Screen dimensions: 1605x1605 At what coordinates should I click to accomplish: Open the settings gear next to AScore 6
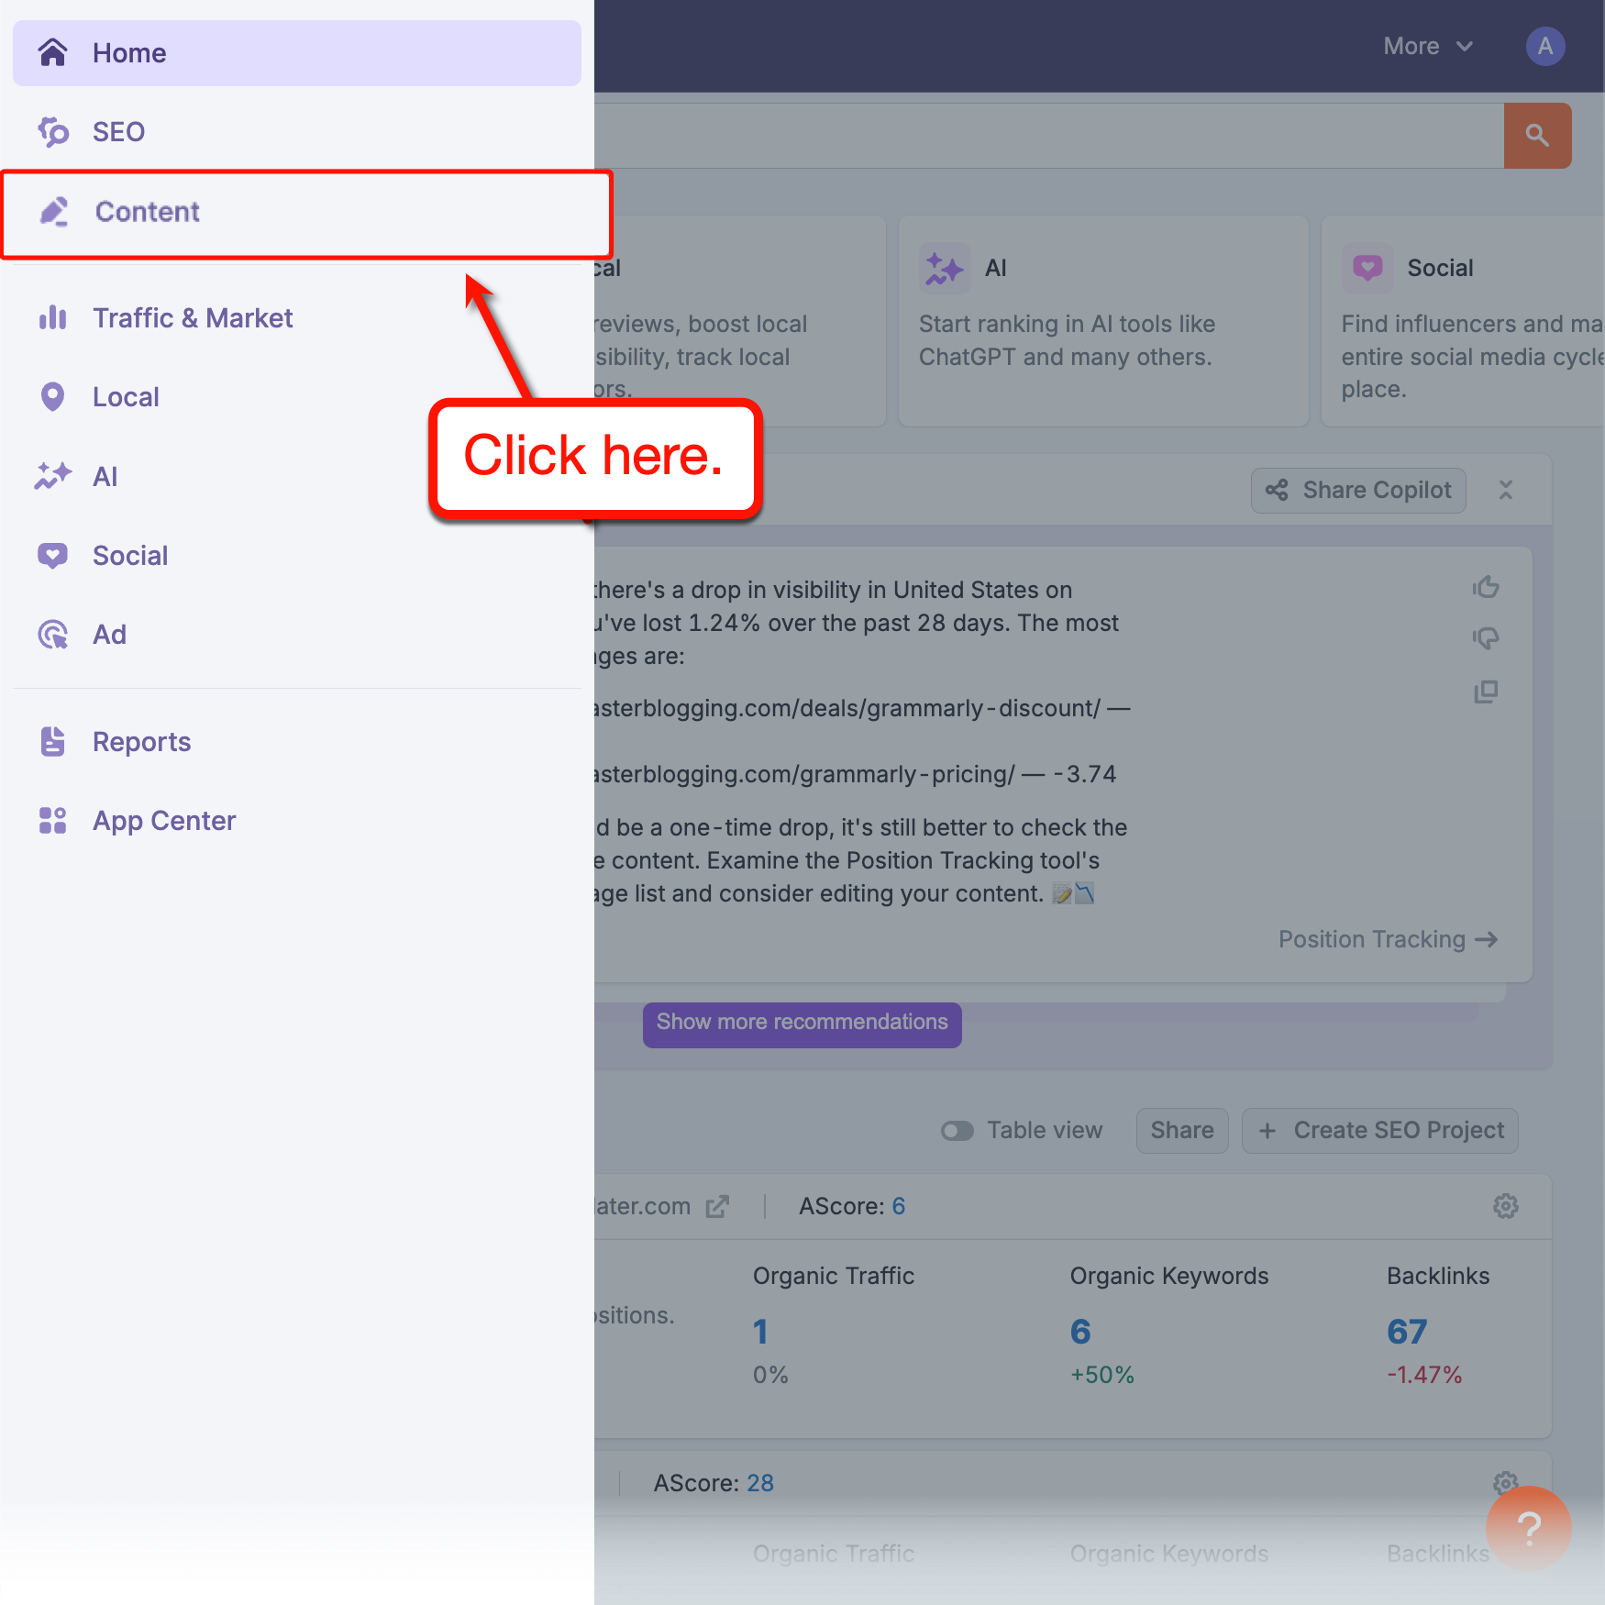(1505, 1206)
